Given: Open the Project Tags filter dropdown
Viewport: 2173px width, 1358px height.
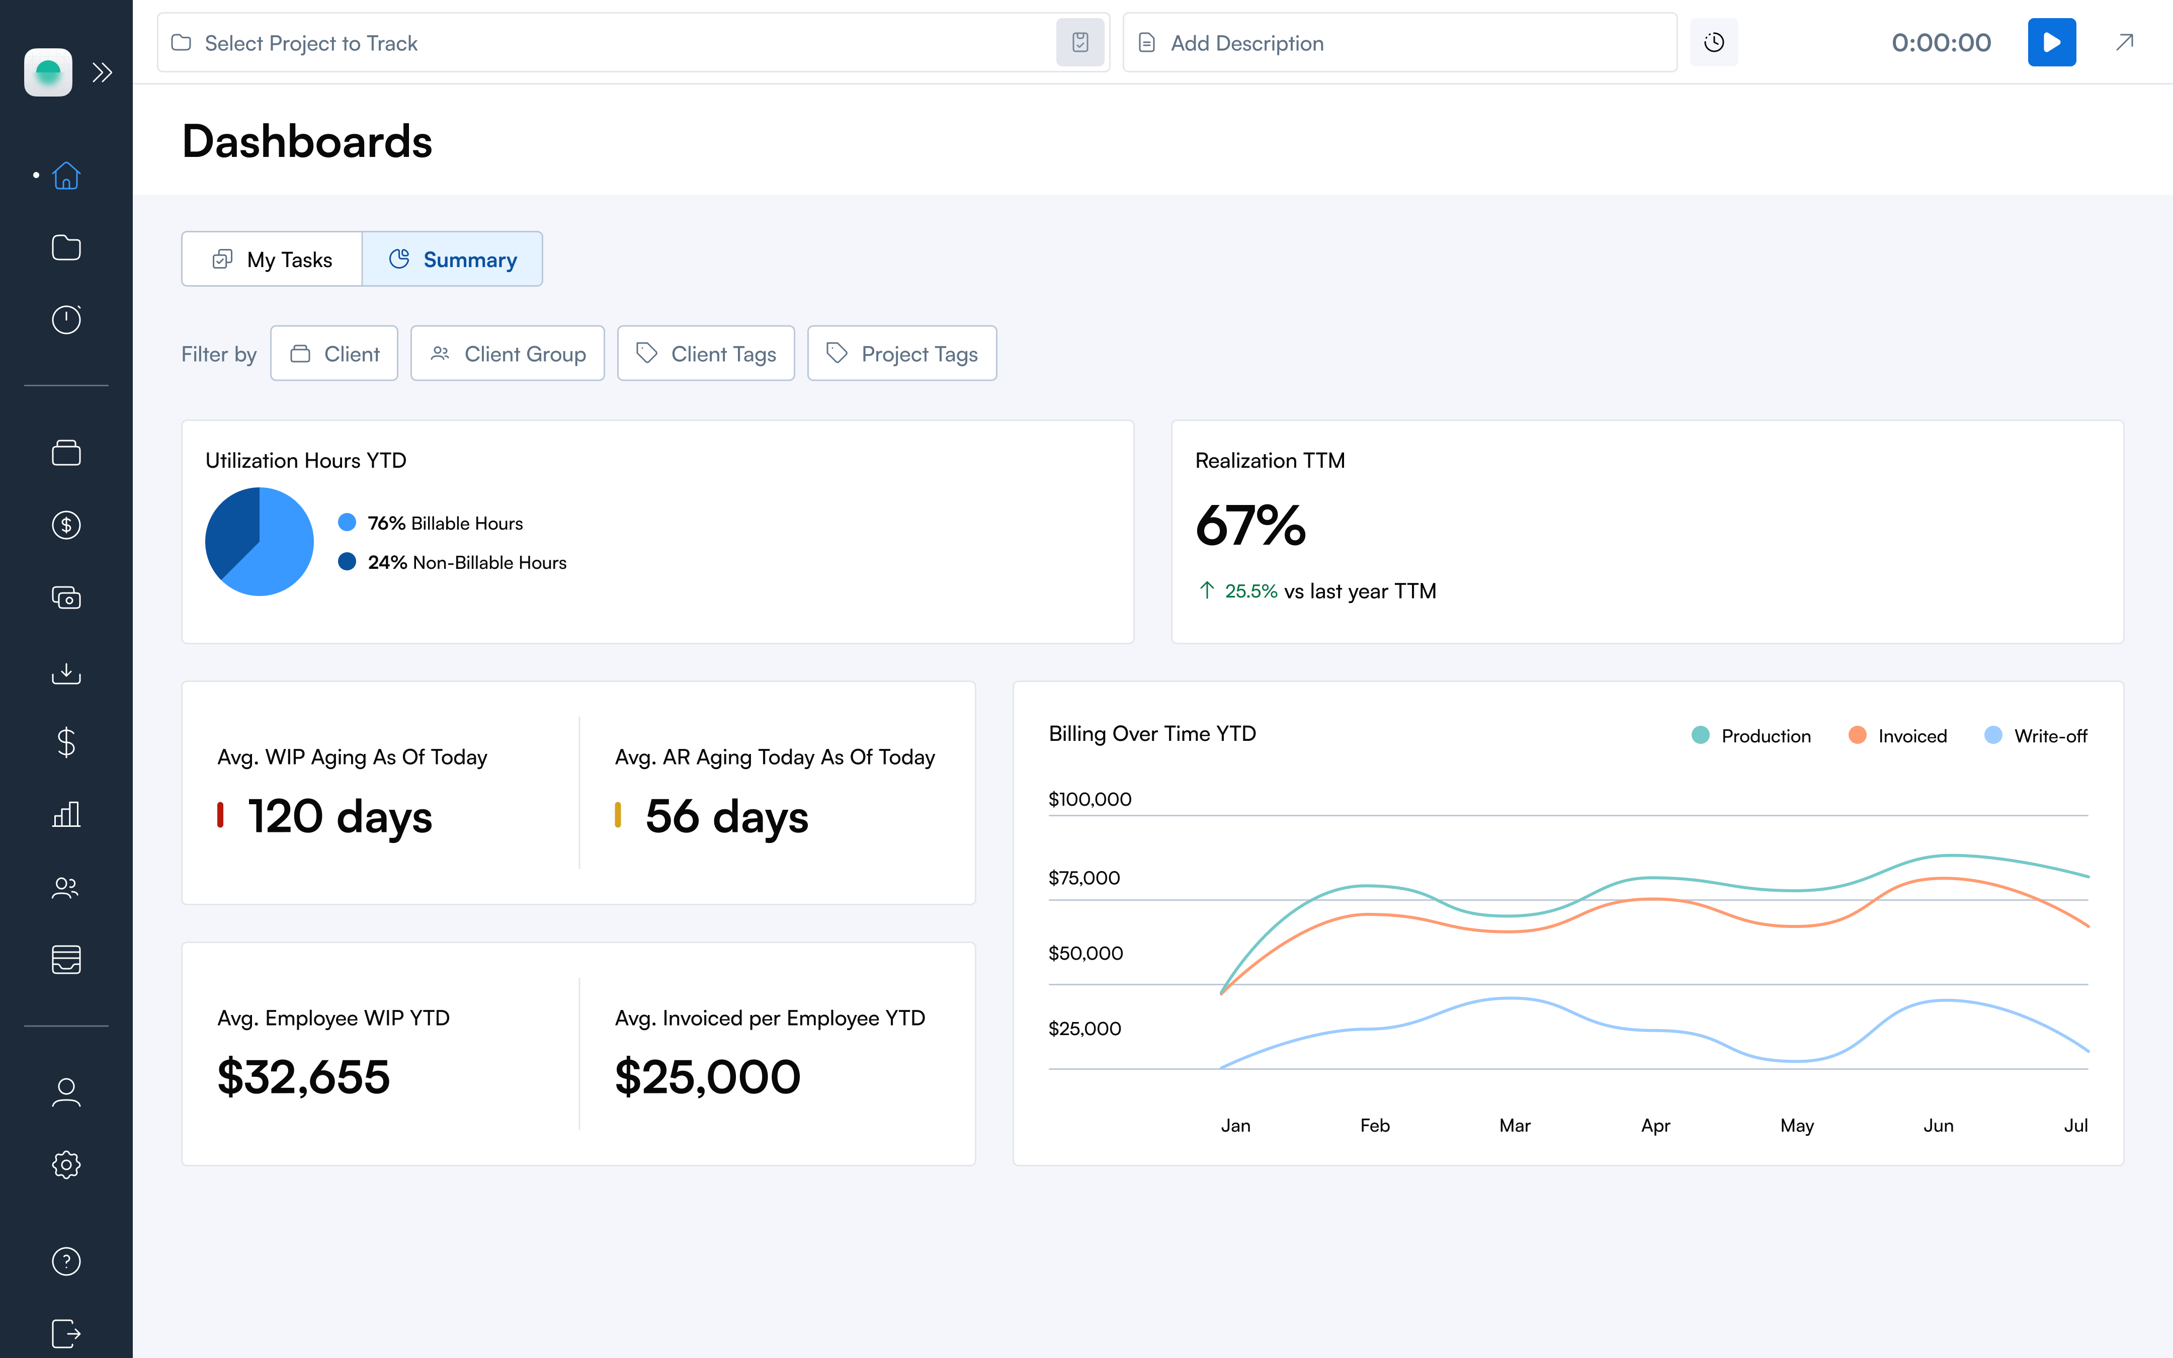Looking at the screenshot, I should 901,354.
